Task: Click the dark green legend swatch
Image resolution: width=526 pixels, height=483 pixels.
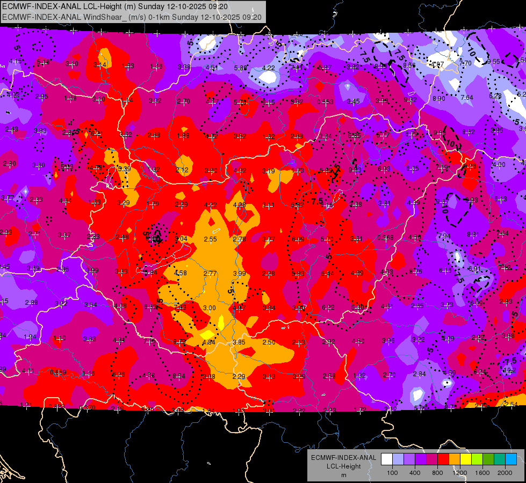Action: click(x=488, y=459)
